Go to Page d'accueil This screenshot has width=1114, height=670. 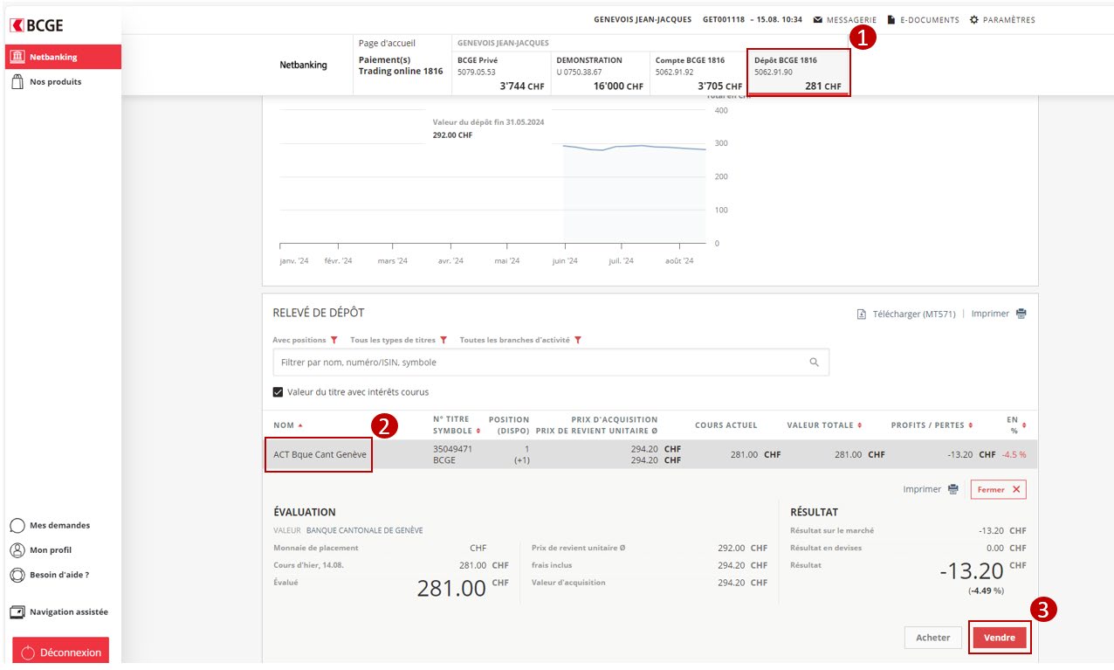387,43
